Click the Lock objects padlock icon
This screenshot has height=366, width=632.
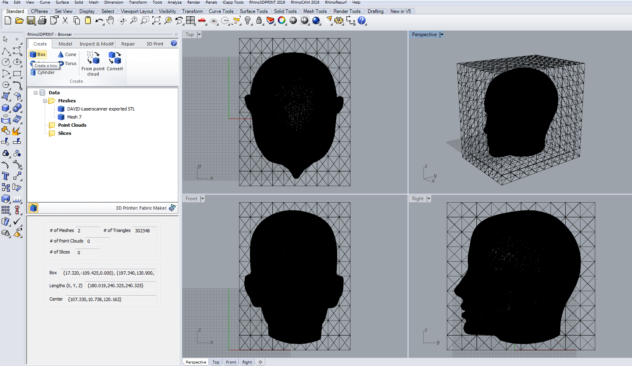259,21
